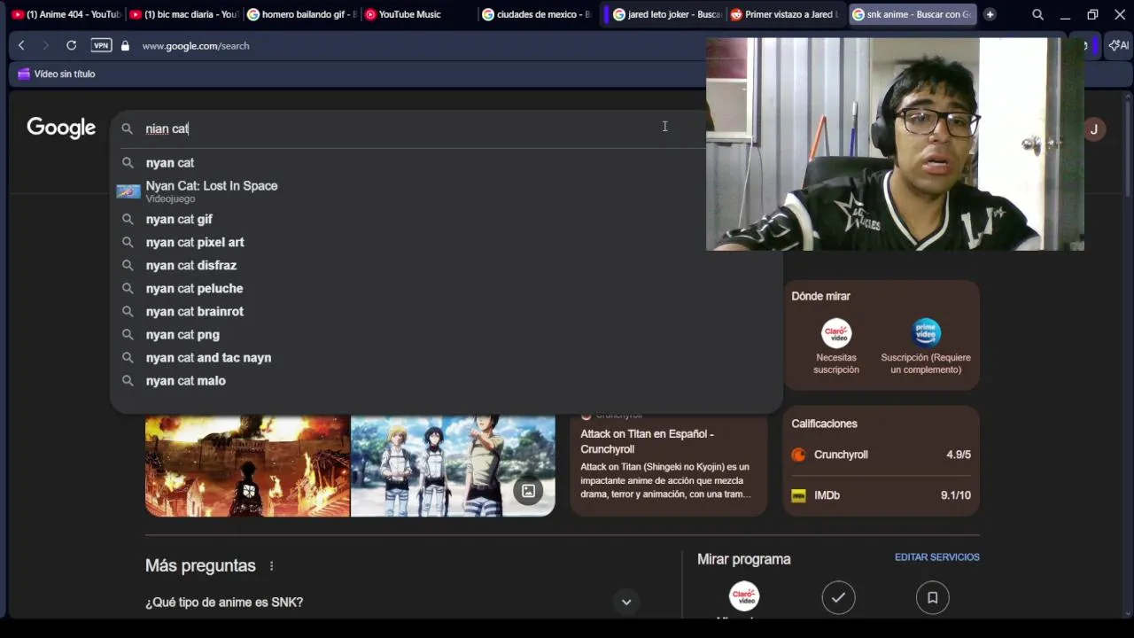Image resolution: width=1134 pixels, height=638 pixels.
Task: Click search icon beside nyan cat gif
Action: tap(128, 219)
